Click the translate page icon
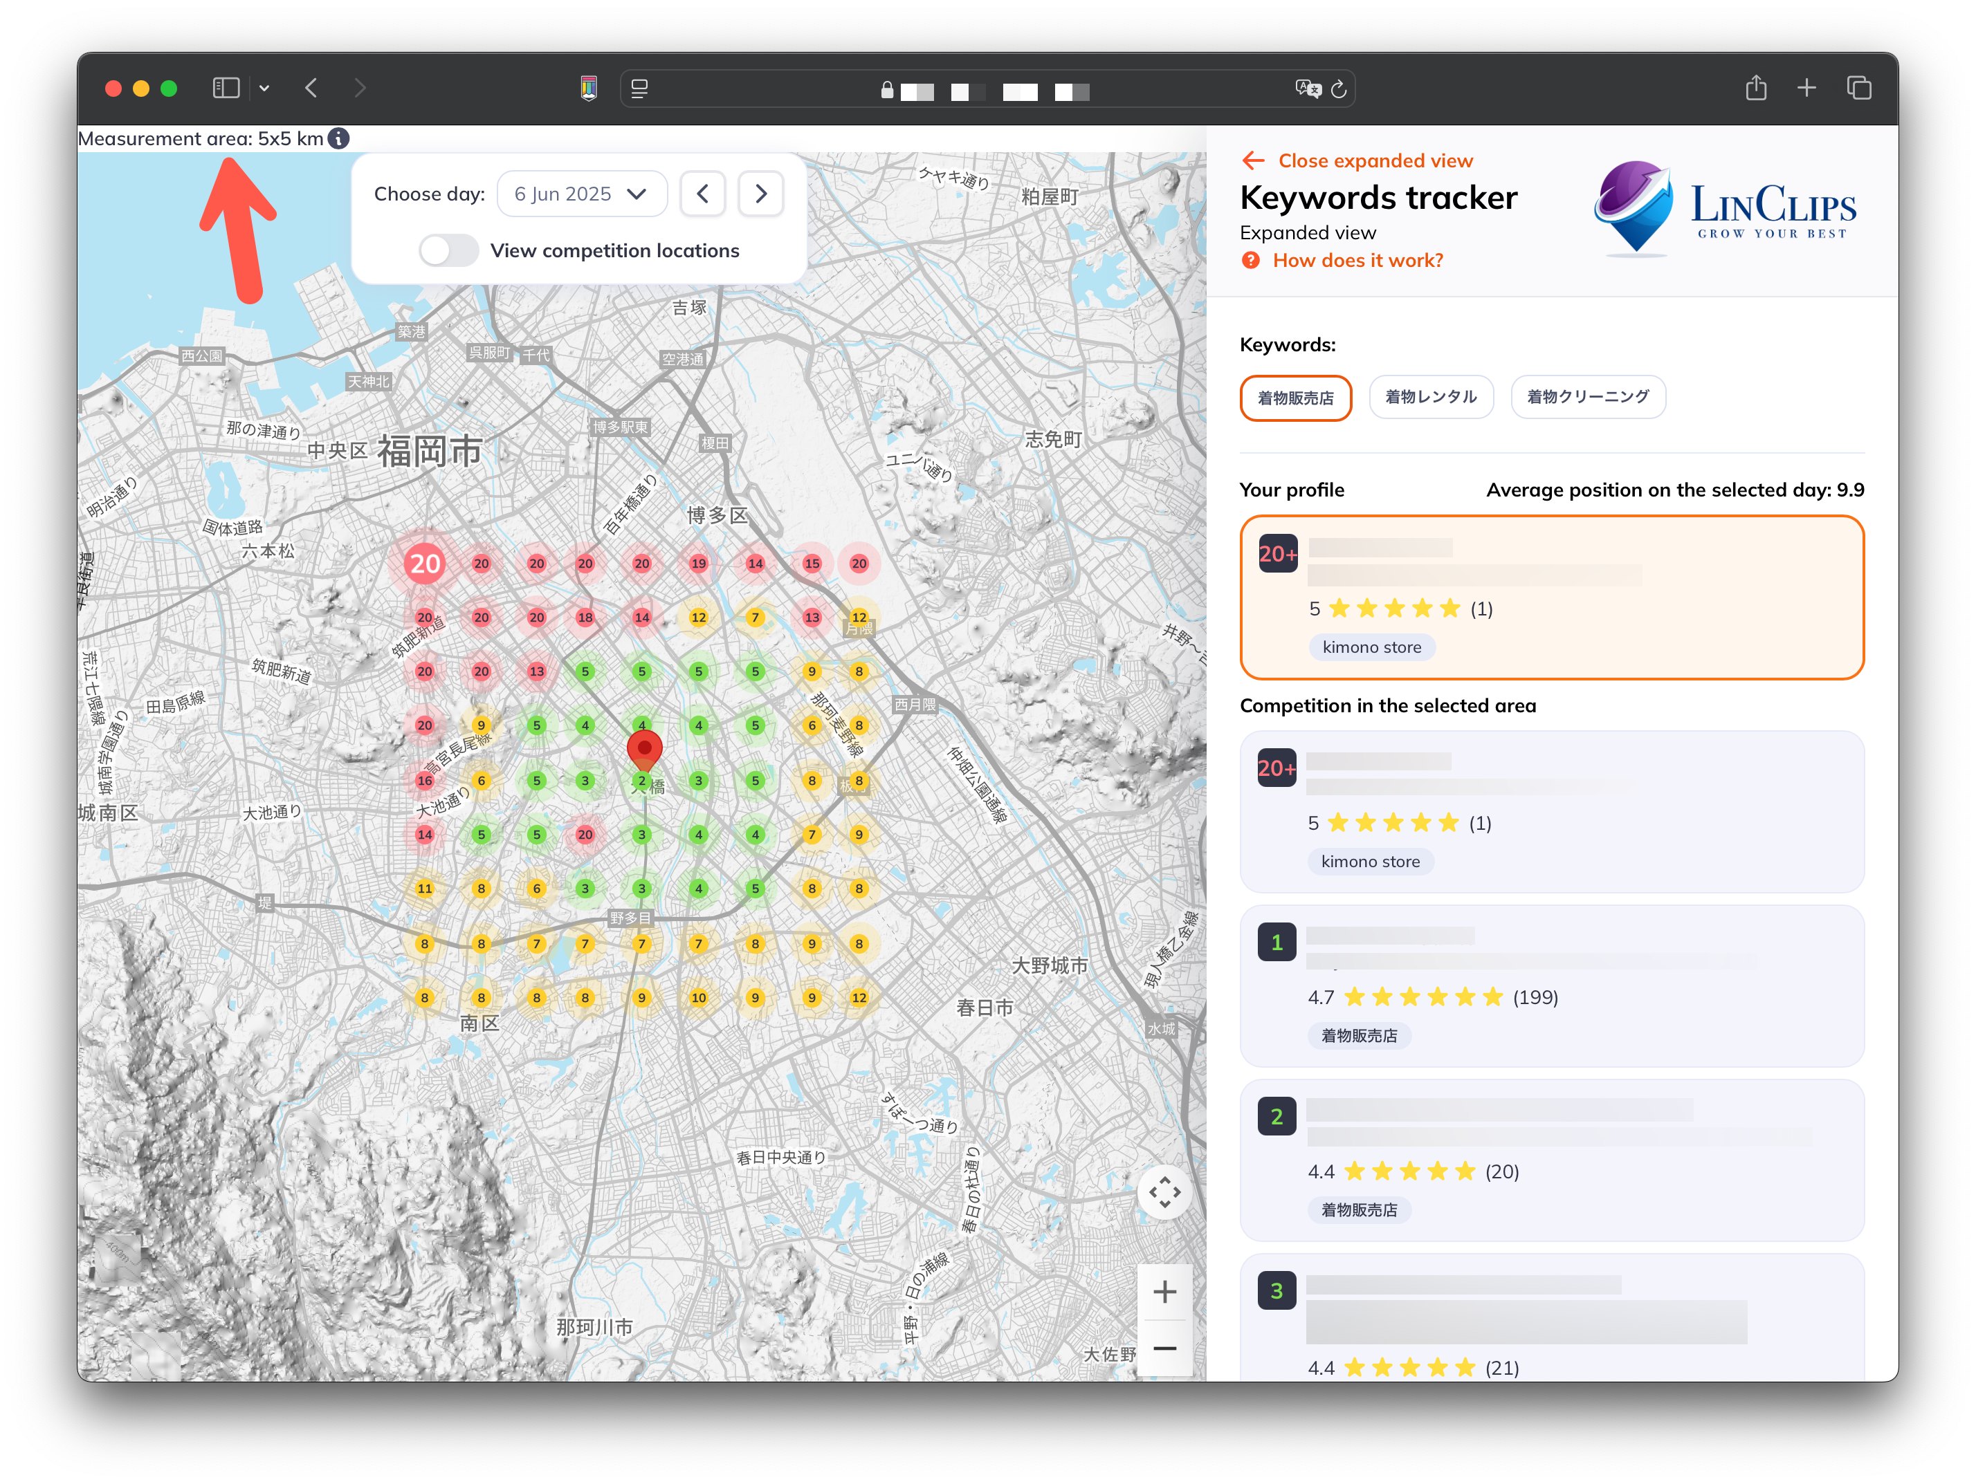 1308,89
